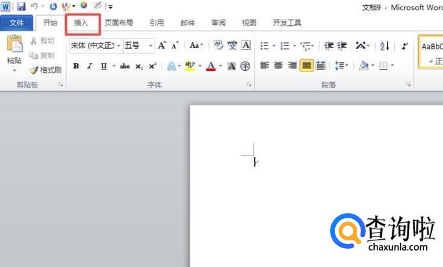Click the Line Spacing icon
Viewport: 443px width, 267px height.
(x=340, y=66)
